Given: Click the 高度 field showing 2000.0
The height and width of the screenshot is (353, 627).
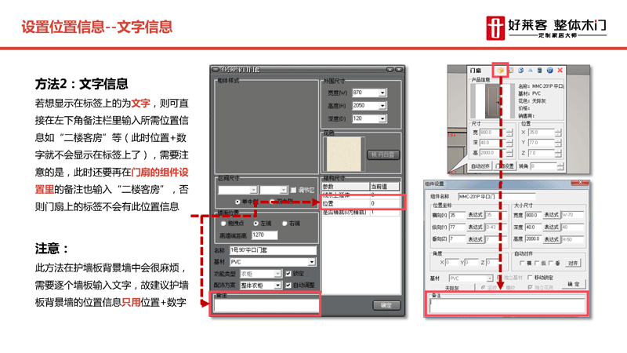Looking at the screenshot, I should tap(533, 239).
